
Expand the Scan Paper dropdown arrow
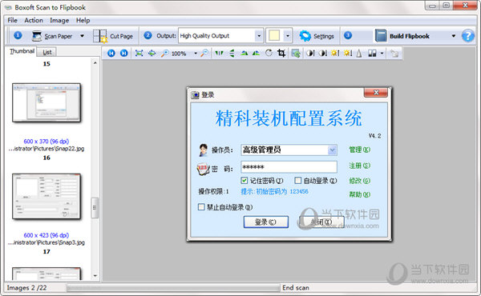82,36
